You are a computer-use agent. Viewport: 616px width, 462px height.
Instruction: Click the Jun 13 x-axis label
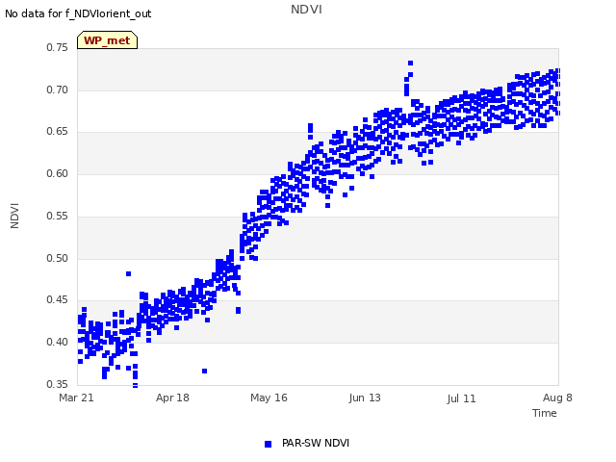365,398
